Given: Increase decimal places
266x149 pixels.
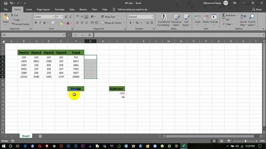Looking at the screenshot, I should (147, 23).
